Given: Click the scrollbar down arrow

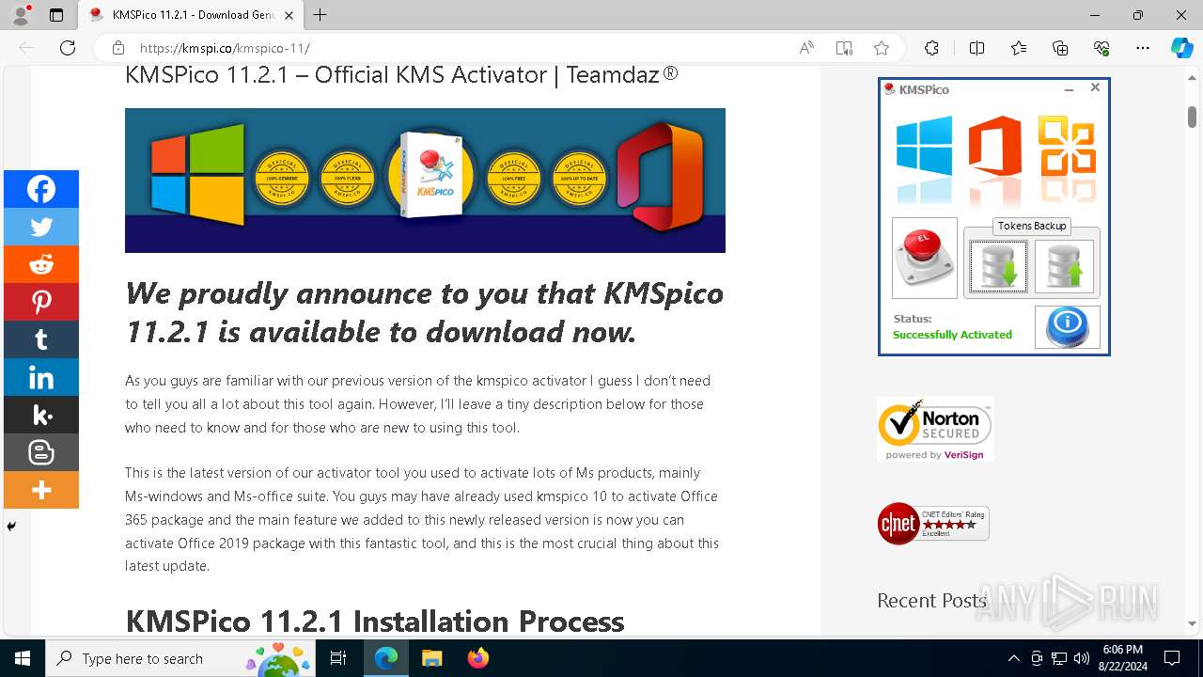Looking at the screenshot, I should [x=1193, y=624].
